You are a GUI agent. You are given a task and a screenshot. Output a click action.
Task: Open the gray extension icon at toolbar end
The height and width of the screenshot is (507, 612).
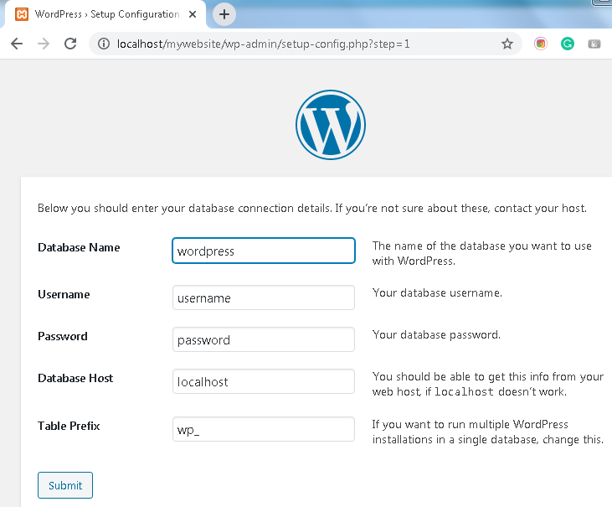click(594, 44)
